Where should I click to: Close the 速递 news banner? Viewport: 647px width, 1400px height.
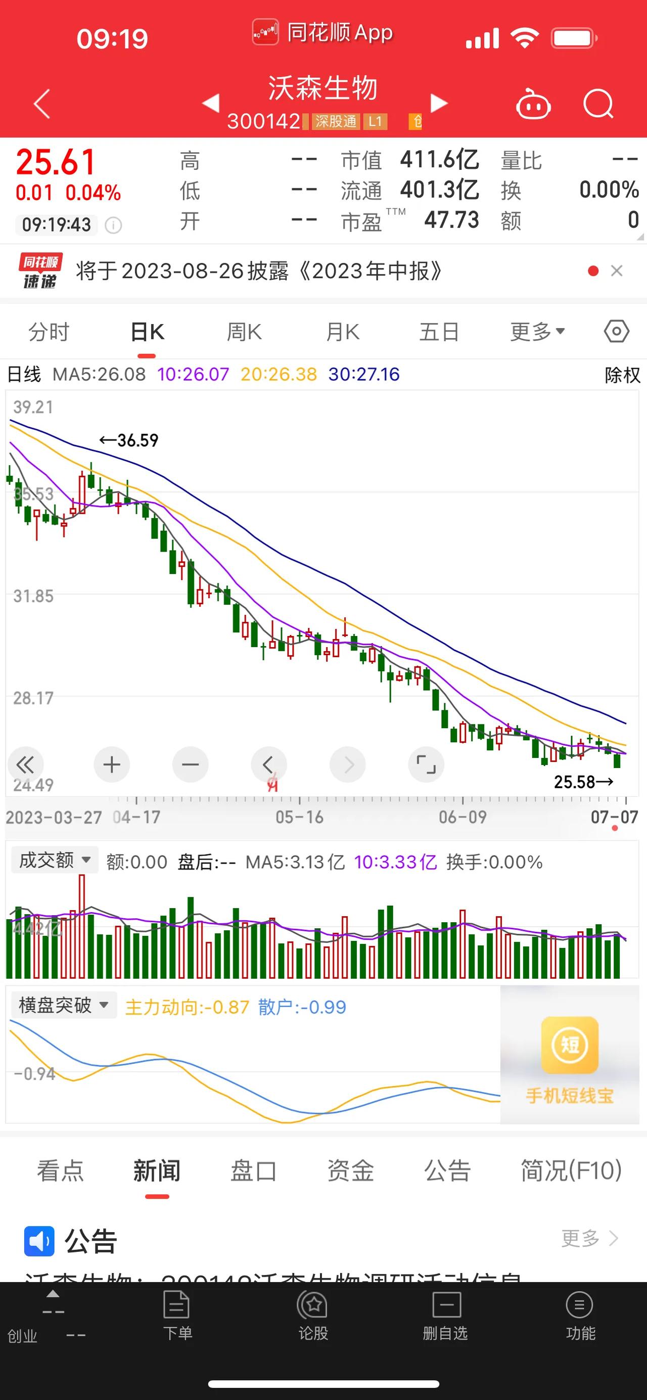(617, 270)
